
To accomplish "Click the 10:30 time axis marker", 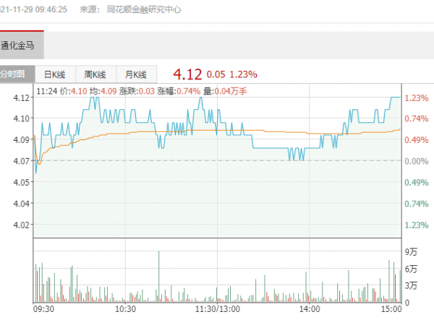I will tap(126, 309).
